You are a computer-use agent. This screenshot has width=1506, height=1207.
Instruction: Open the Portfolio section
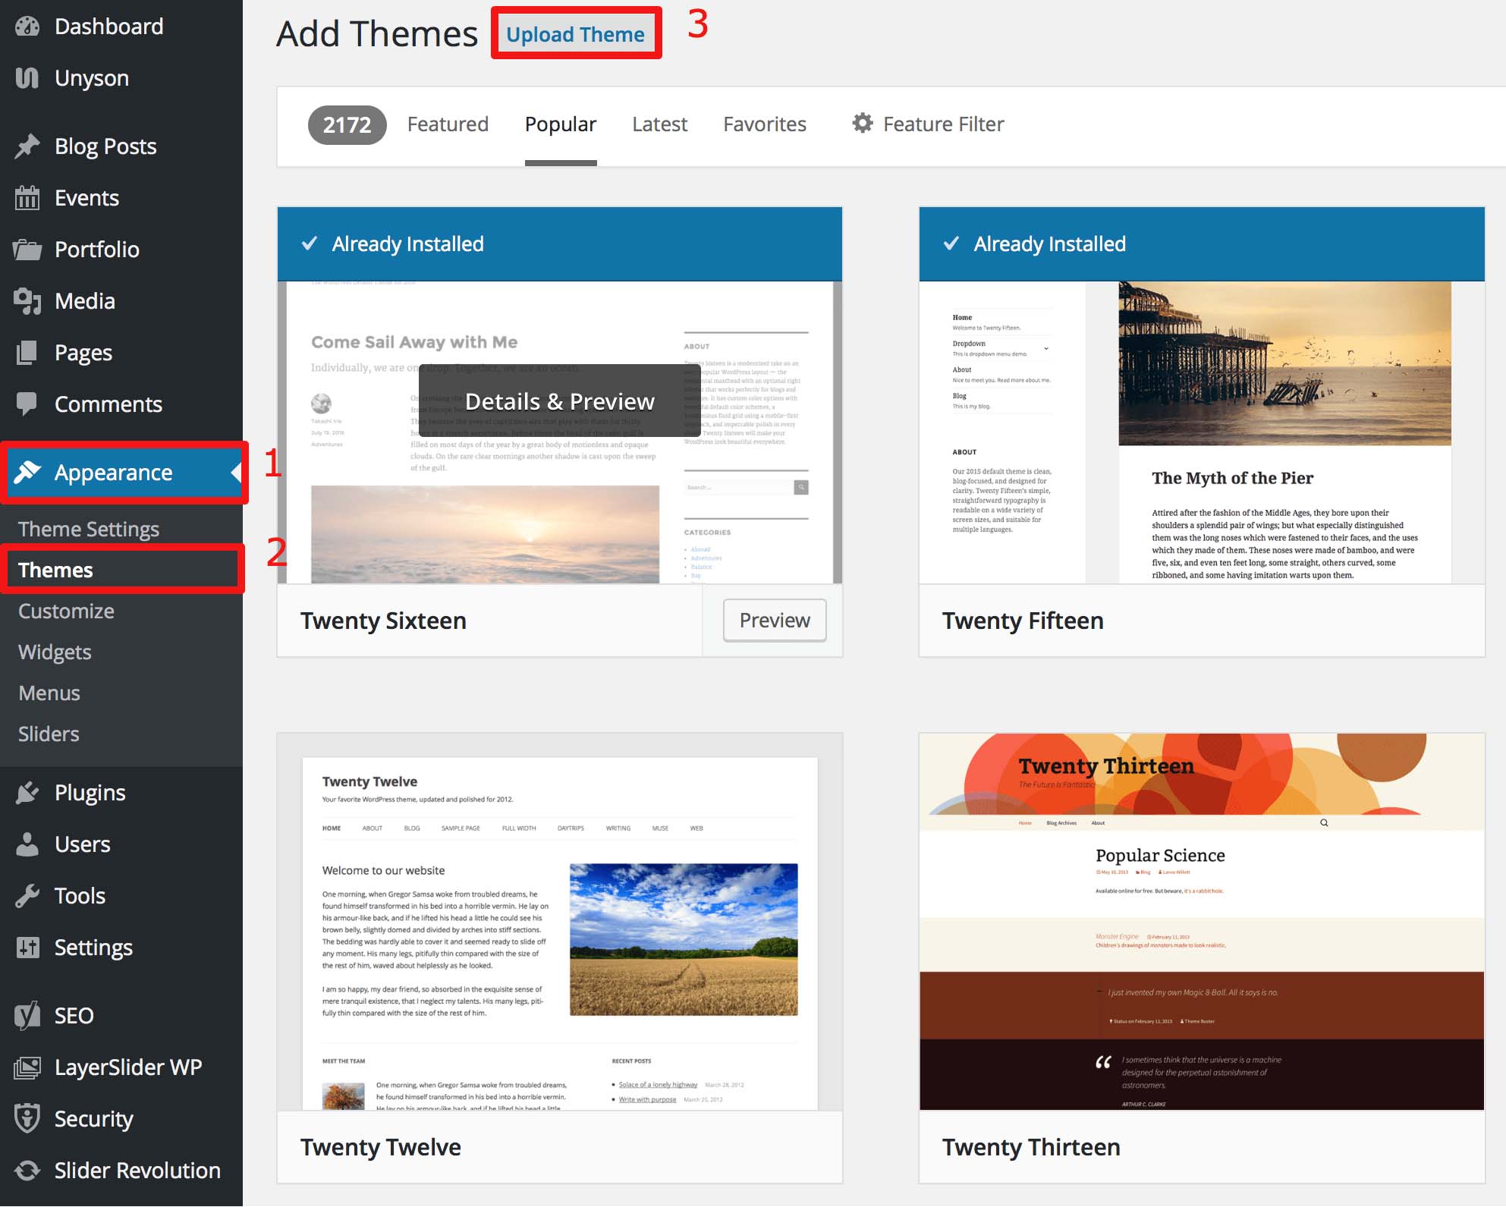click(x=121, y=250)
